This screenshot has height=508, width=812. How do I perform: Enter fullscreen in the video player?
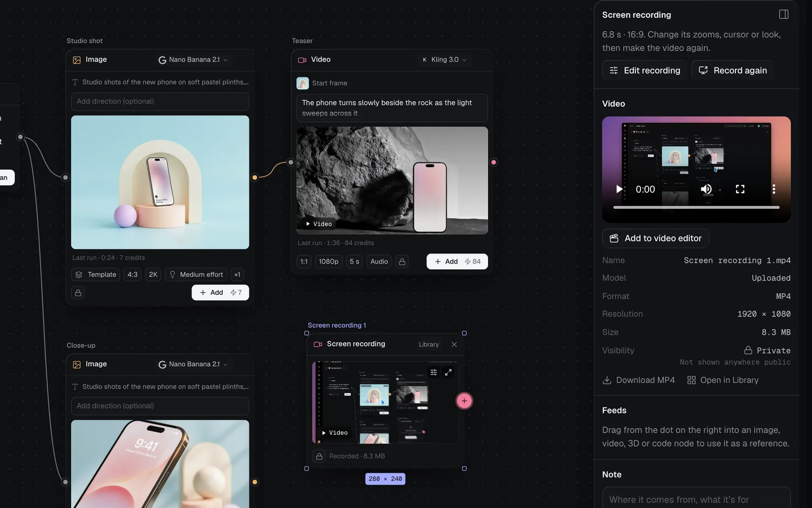click(x=740, y=189)
